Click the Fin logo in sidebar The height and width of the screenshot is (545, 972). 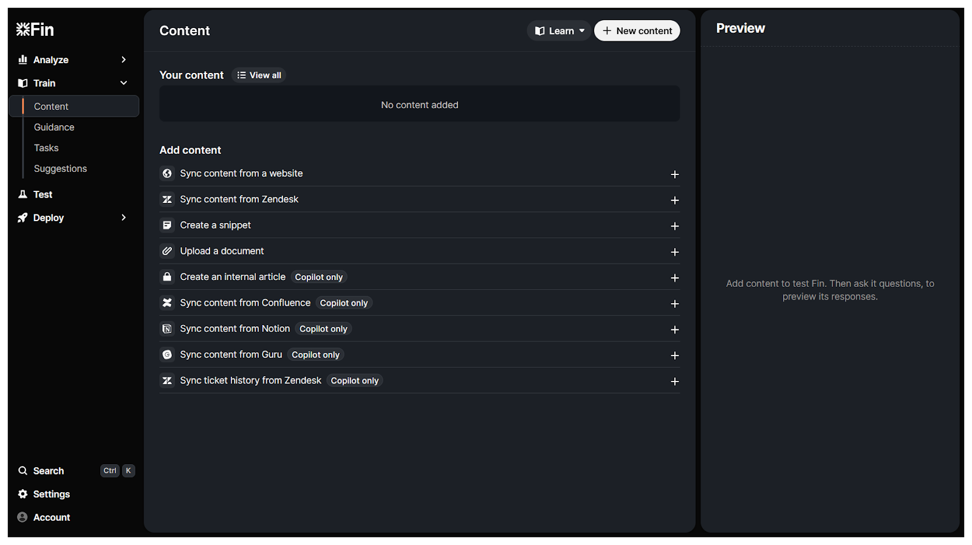pos(35,29)
